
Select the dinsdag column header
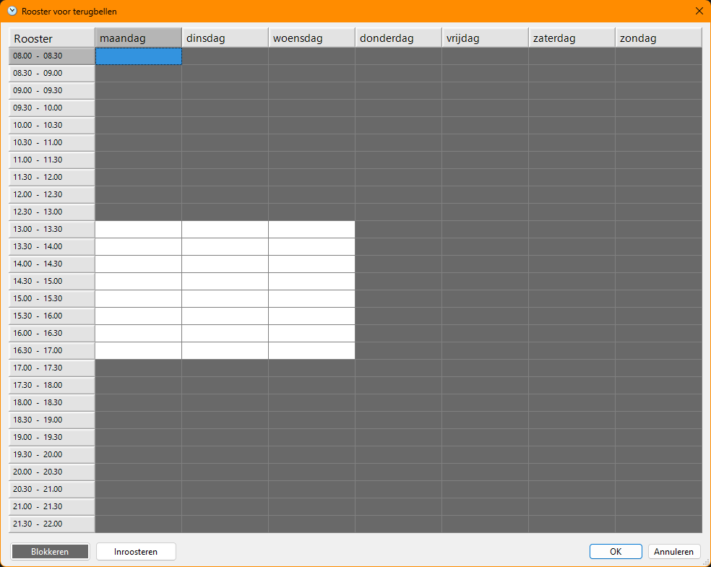click(x=225, y=38)
